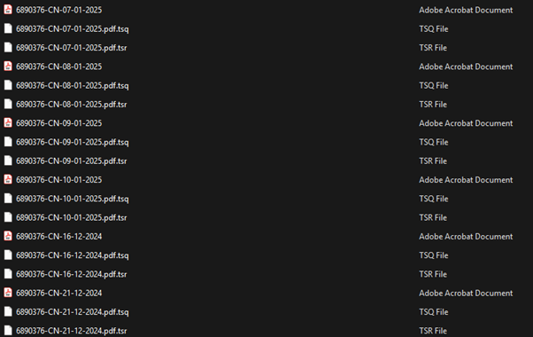Select file 6890376-CN-09-01-2025.pdf.tsr
533x337 pixels.
pyautogui.click(x=72, y=161)
